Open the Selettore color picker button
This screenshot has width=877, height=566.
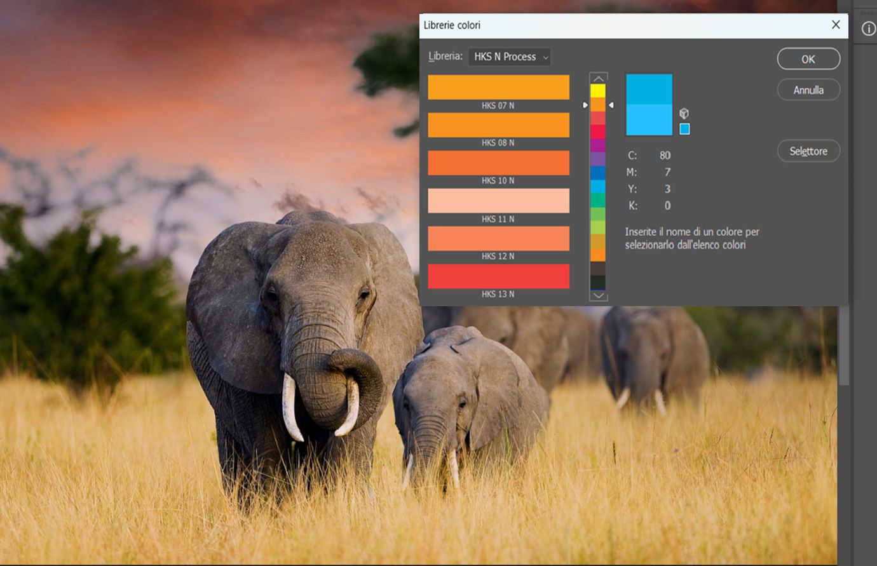[x=808, y=151]
